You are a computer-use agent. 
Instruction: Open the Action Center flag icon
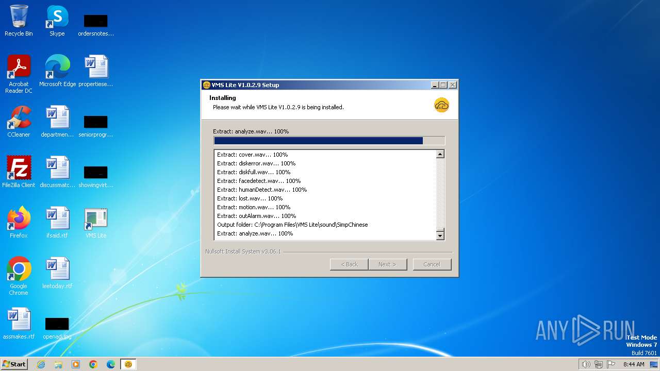click(x=611, y=364)
